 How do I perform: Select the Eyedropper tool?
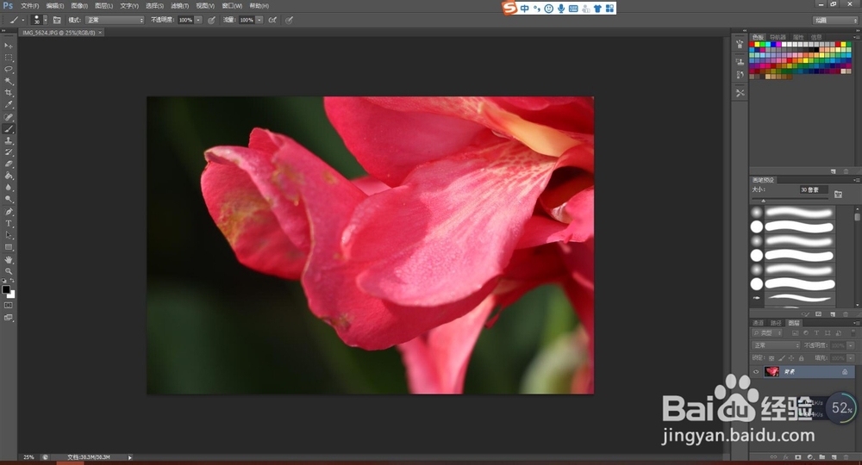pyautogui.click(x=9, y=104)
